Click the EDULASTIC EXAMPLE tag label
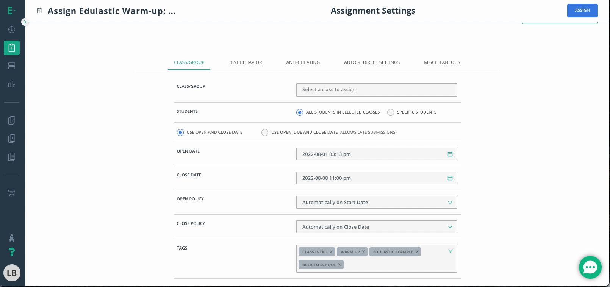The width and height of the screenshot is (610, 287). coord(393,252)
